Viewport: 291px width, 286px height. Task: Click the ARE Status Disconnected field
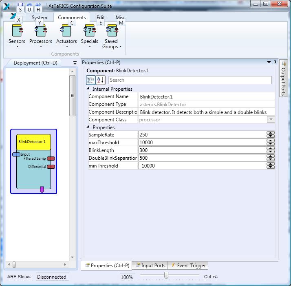point(52,277)
